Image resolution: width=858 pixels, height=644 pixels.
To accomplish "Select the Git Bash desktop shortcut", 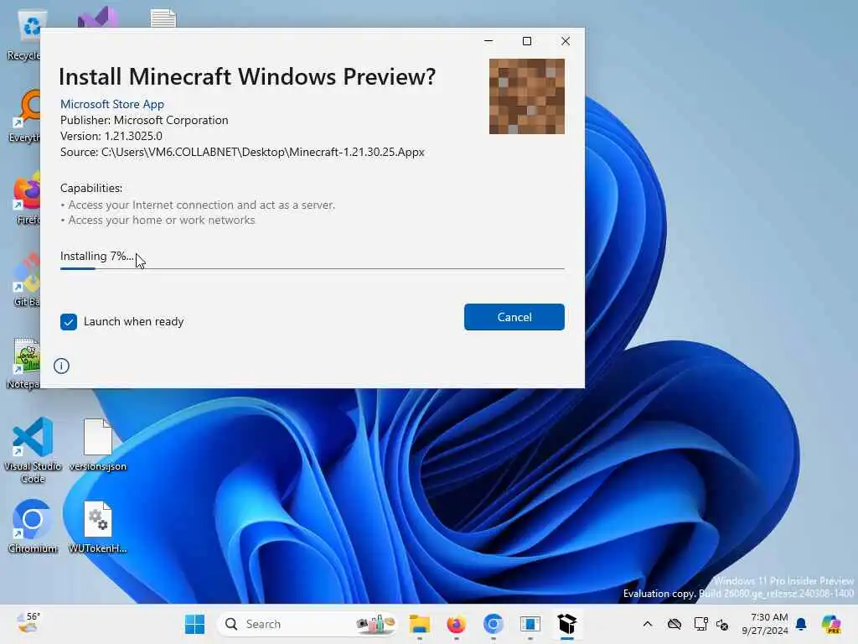I will [x=26, y=280].
